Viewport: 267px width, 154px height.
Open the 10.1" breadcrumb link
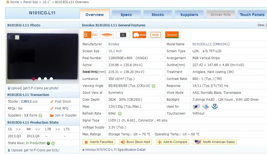[46, 2]
